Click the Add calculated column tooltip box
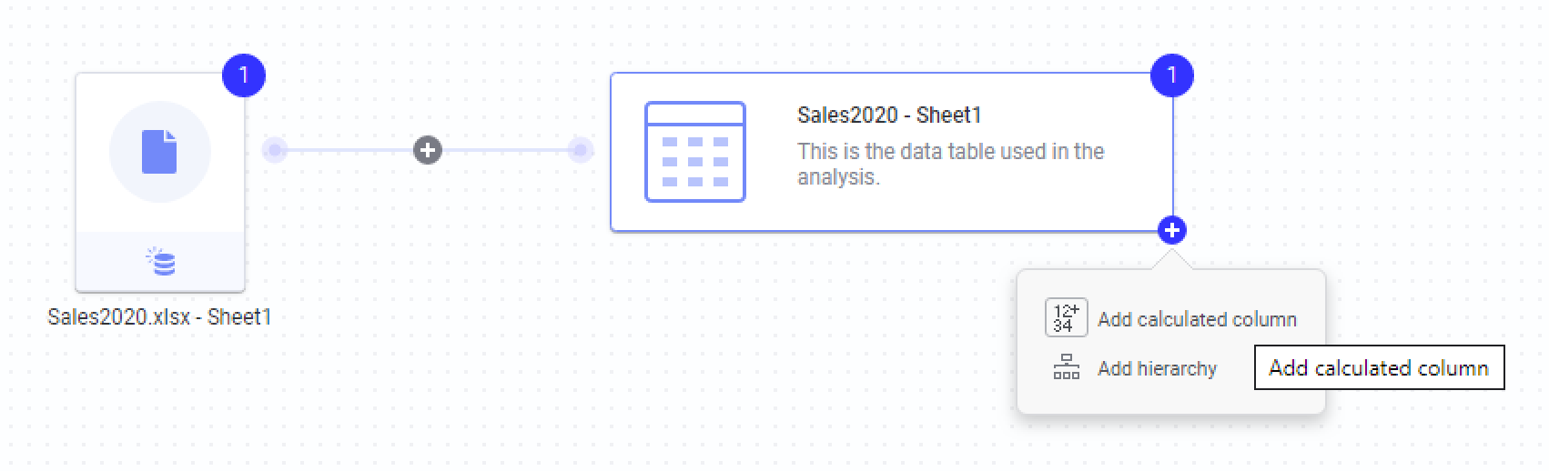1549x471 pixels. [x=1380, y=367]
